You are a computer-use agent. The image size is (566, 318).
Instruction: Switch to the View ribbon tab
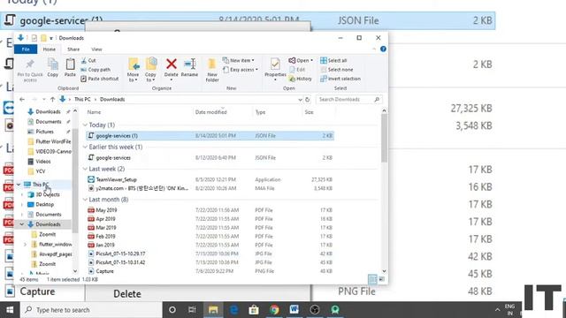[96, 49]
